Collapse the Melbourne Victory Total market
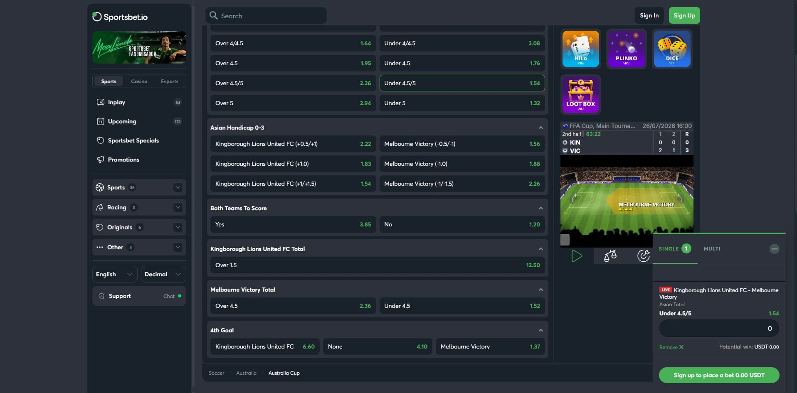Image resolution: width=797 pixels, height=393 pixels. tap(540, 290)
